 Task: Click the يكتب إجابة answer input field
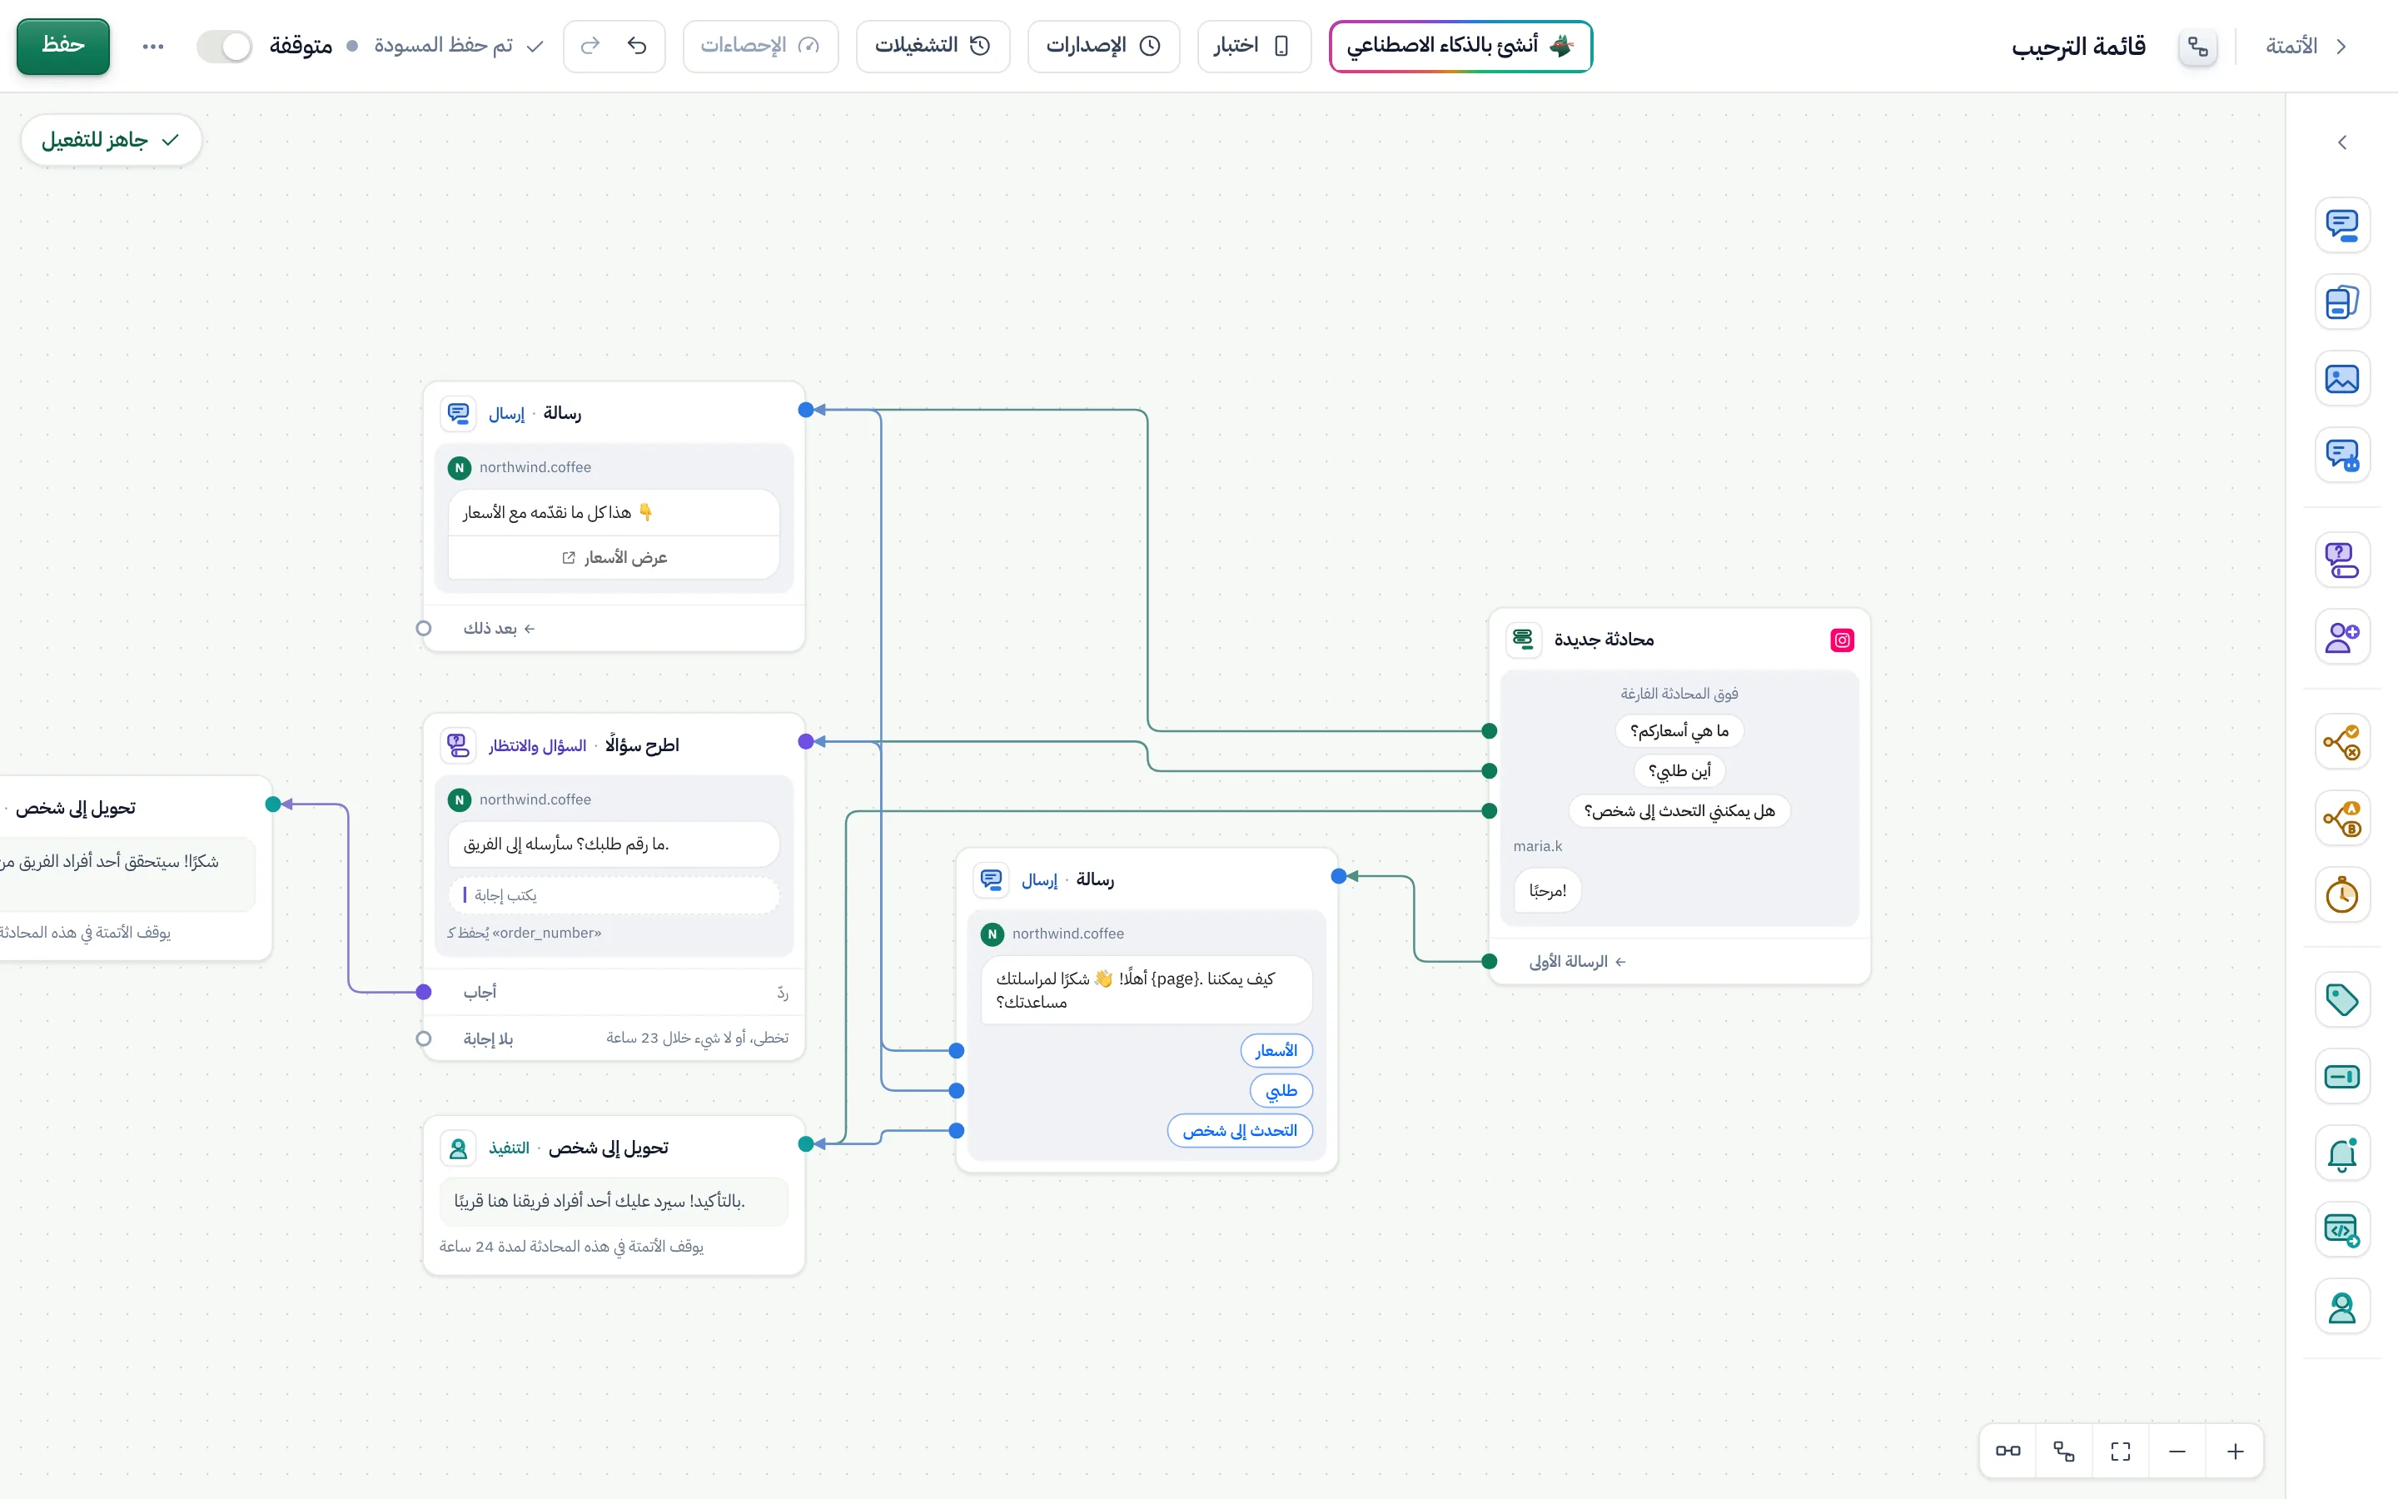click(x=614, y=895)
